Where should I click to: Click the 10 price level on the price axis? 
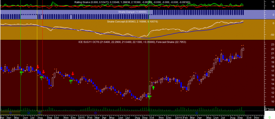click(x=272, y=102)
